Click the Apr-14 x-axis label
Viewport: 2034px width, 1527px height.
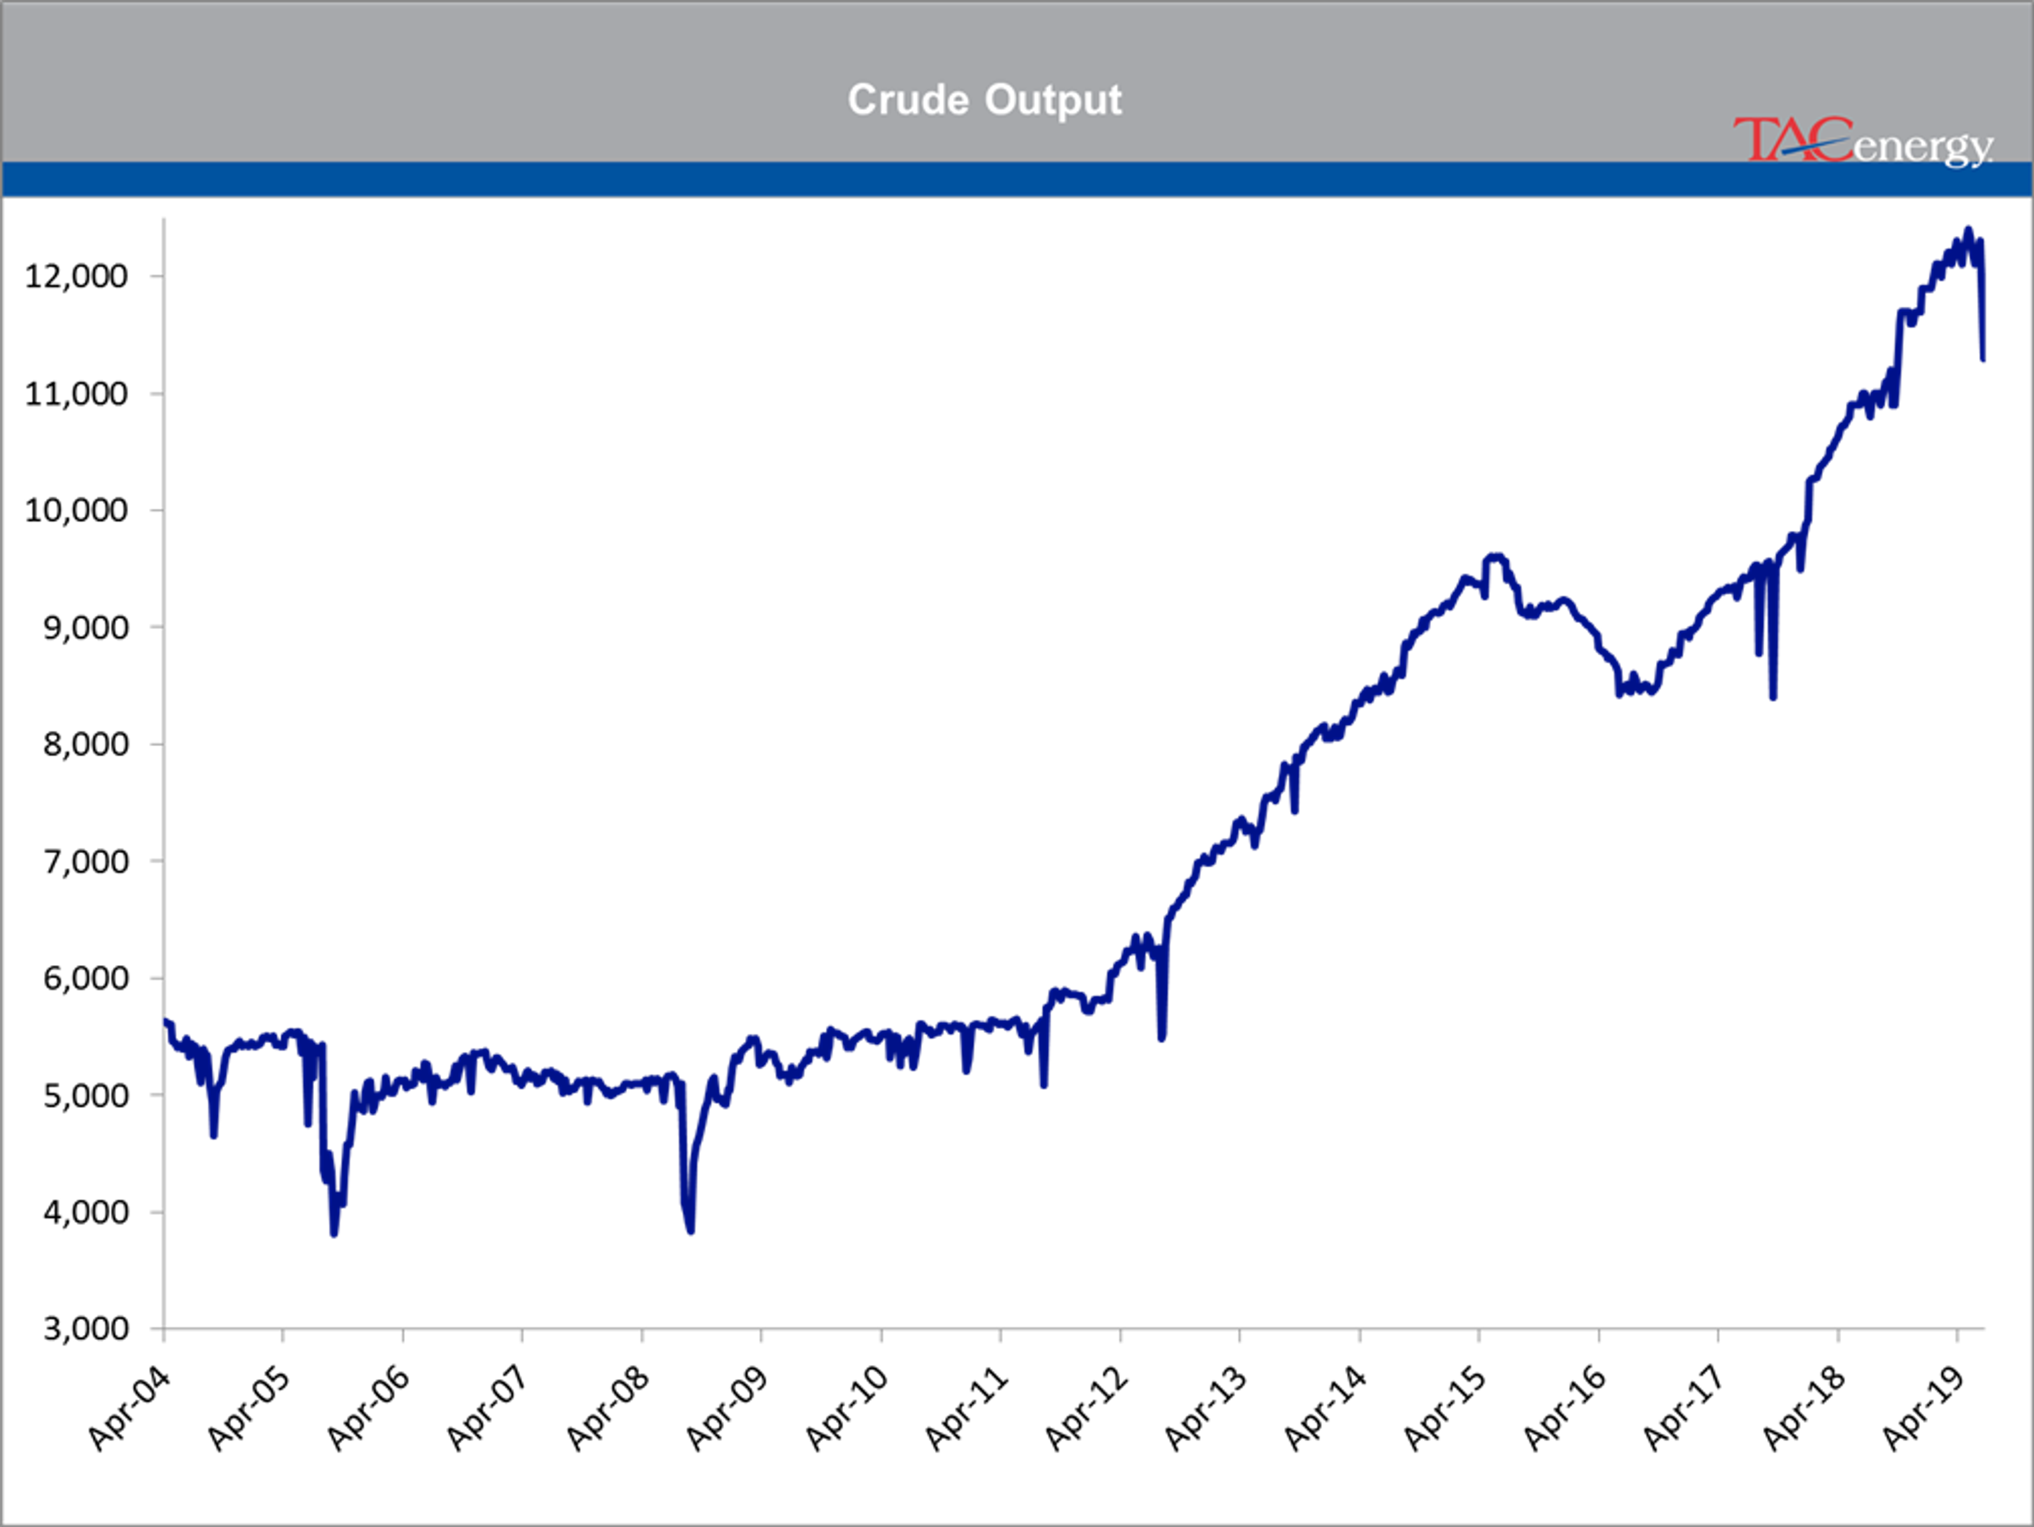point(1325,1408)
